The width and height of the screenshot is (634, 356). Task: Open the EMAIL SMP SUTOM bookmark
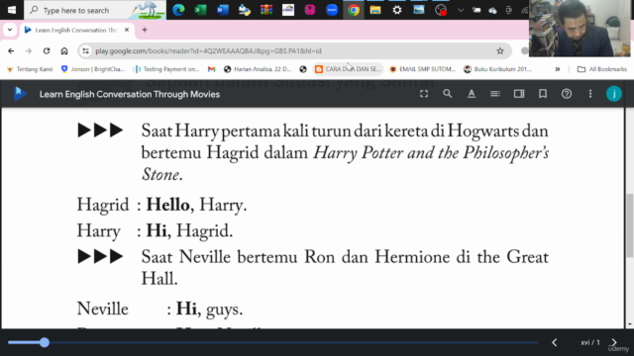(423, 69)
